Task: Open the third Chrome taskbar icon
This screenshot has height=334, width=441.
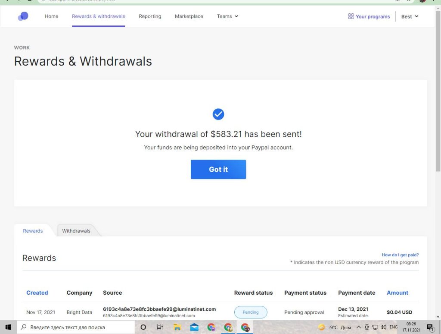Action: pos(245,327)
